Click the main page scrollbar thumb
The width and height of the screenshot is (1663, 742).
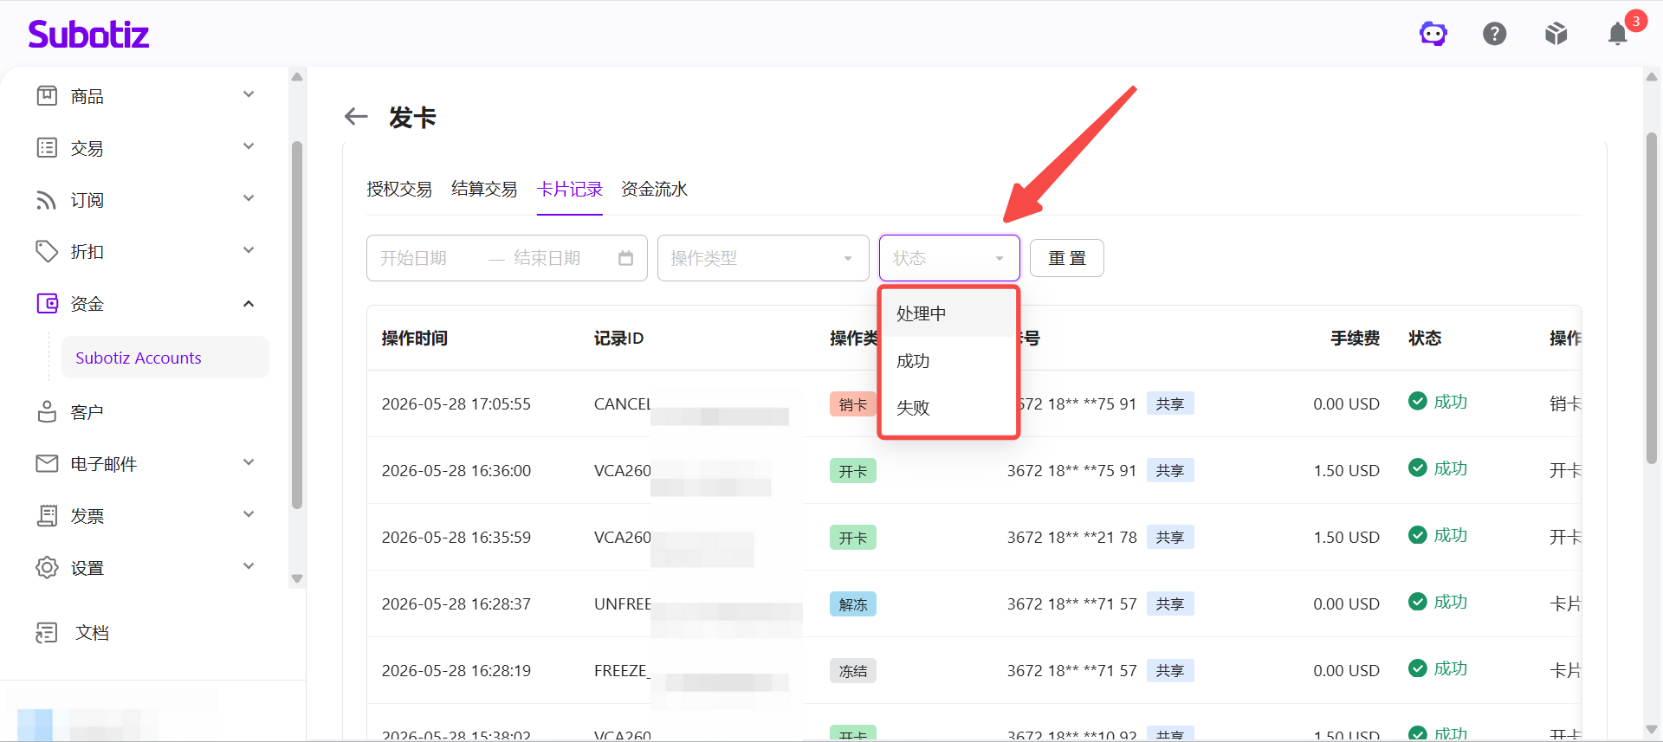pos(1652,299)
